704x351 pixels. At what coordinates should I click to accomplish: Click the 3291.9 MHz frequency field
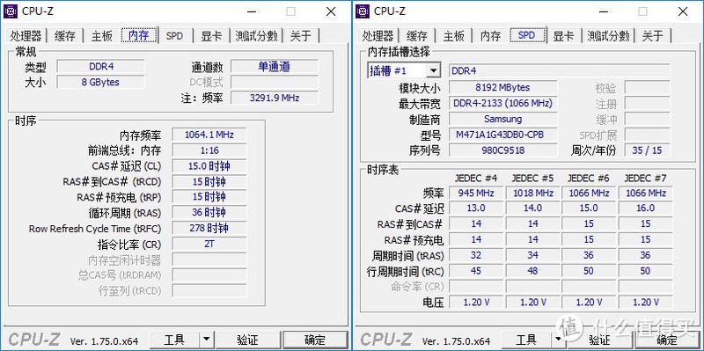[x=275, y=98]
